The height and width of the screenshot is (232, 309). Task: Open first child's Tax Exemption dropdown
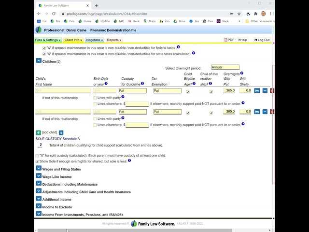coord(168,90)
